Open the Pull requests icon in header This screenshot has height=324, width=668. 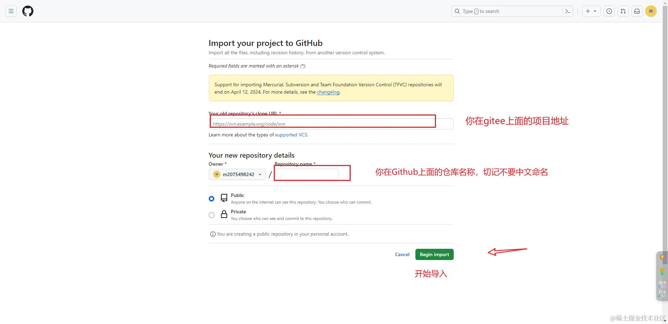click(x=623, y=11)
